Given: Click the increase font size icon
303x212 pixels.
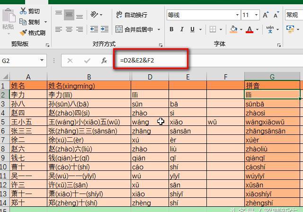Looking at the screenshot, I should tap(266, 15).
